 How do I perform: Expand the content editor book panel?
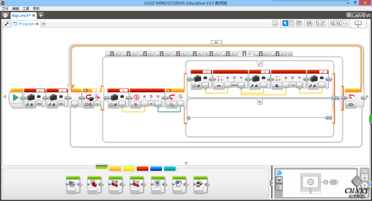click(x=358, y=23)
